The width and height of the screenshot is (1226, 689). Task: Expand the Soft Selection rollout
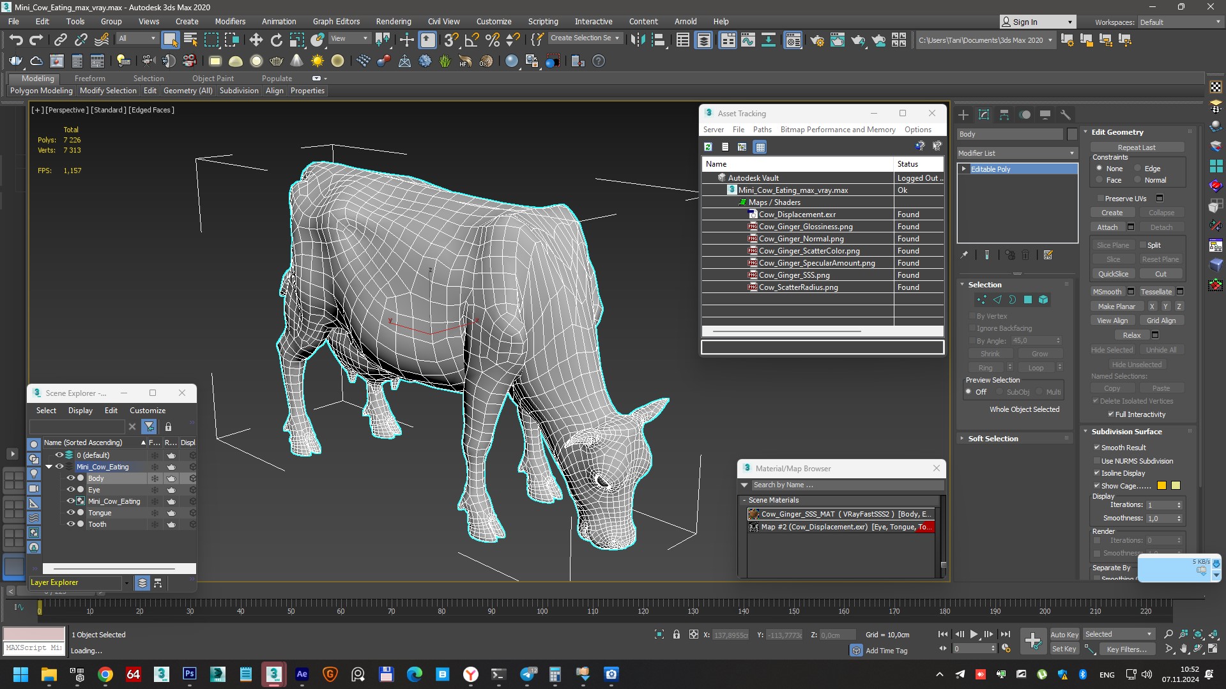point(993,439)
